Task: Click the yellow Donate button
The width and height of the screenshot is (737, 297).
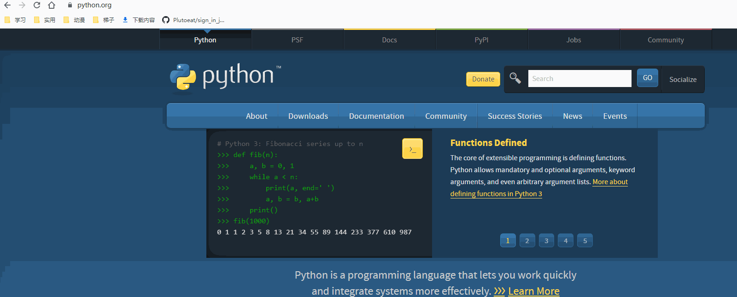Action: [483, 79]
